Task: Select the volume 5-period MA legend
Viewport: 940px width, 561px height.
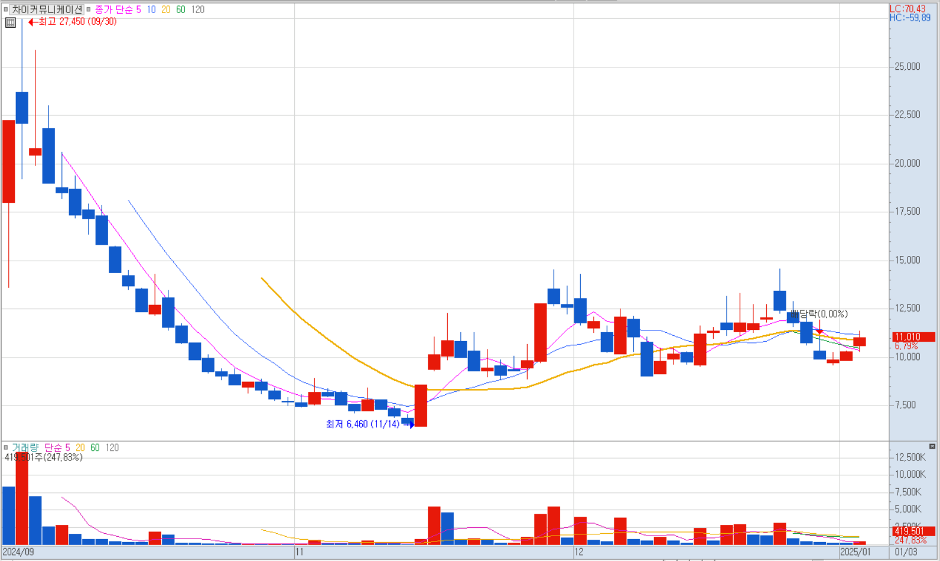Action: point(68,447)
